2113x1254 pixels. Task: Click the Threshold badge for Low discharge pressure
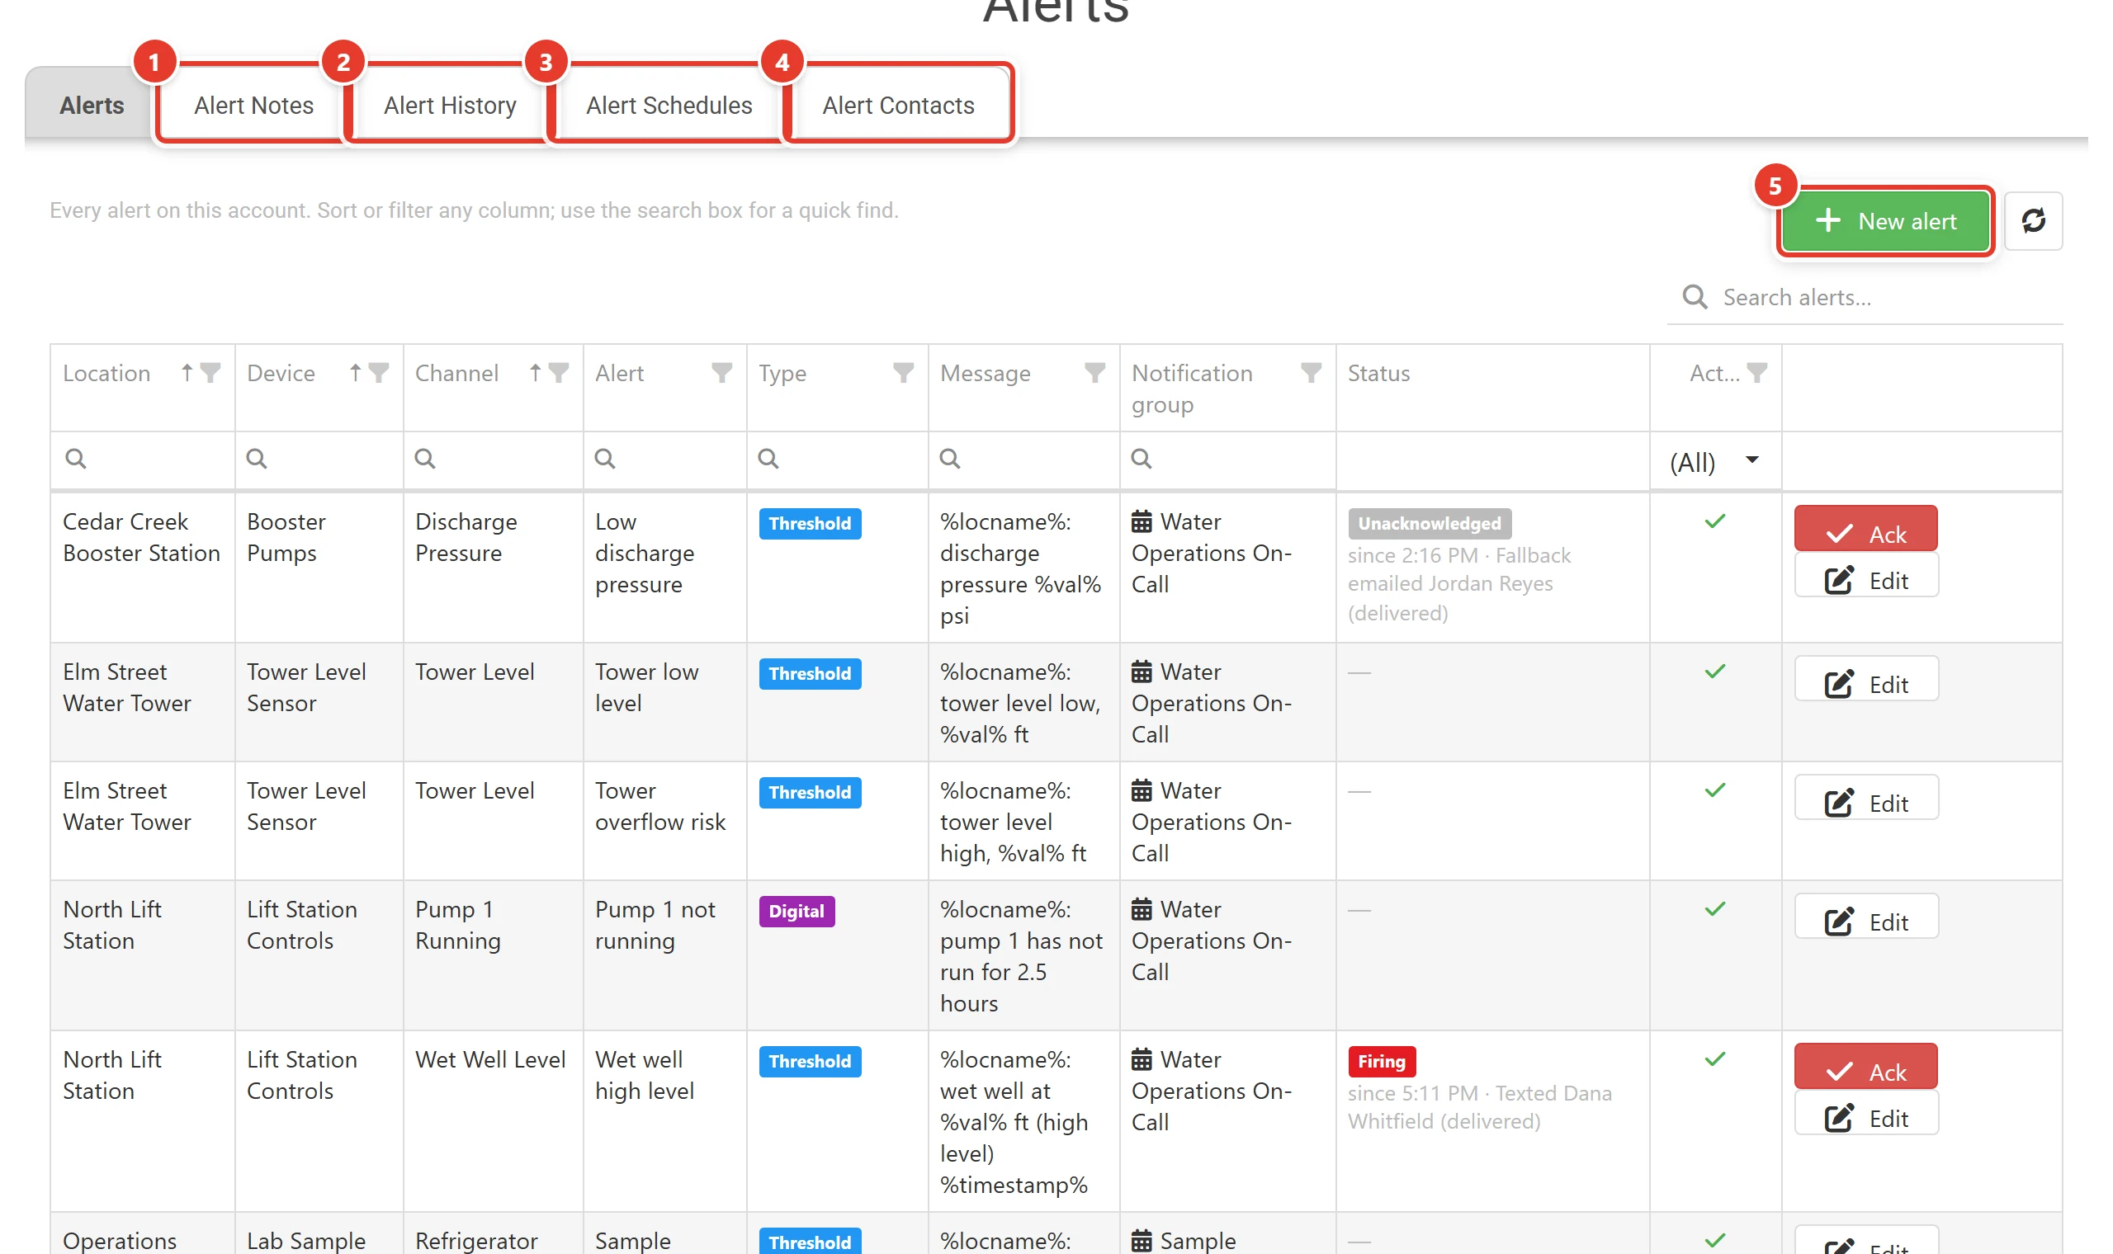[810, 524]
